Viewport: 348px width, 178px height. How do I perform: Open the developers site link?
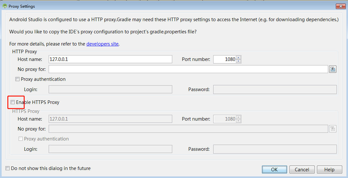[102, 44]
